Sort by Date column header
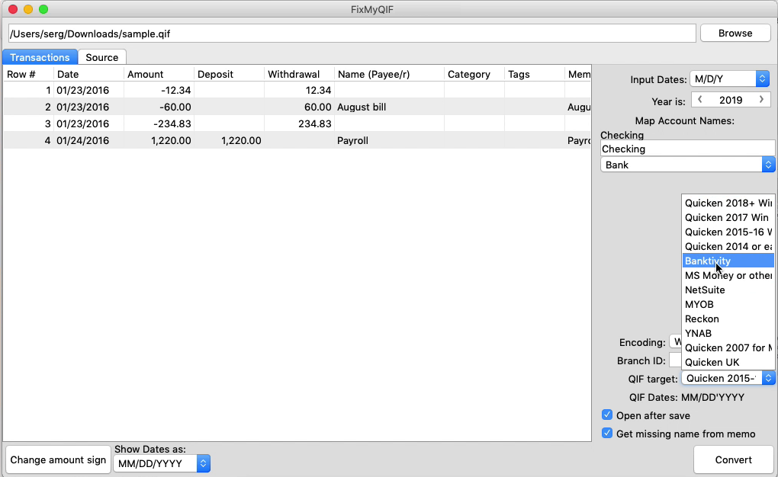The image size is (778, 477). [88, 74]
